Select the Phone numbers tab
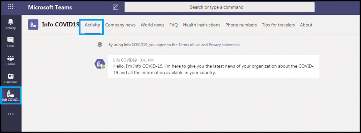Screen dimensions: 361x133 [241, 25]
